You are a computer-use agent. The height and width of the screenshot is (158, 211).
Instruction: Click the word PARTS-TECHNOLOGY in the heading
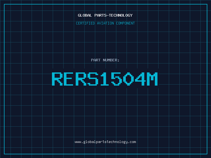coord(113,15)
